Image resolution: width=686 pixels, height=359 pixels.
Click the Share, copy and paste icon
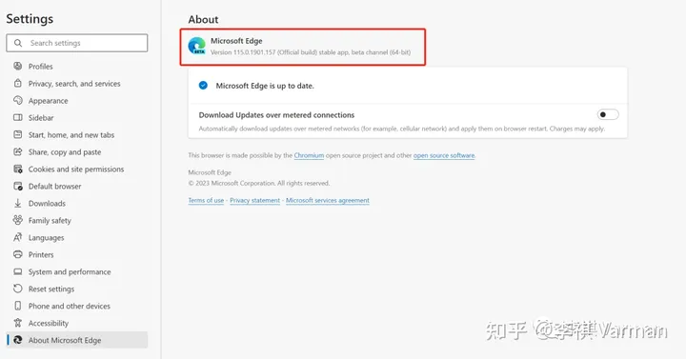pos(18,151)
